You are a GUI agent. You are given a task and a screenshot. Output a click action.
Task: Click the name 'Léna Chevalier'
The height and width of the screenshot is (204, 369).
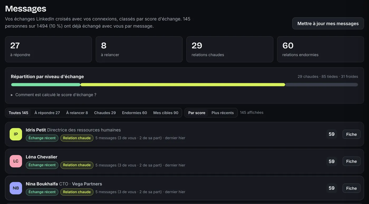(x=42, y=157)
